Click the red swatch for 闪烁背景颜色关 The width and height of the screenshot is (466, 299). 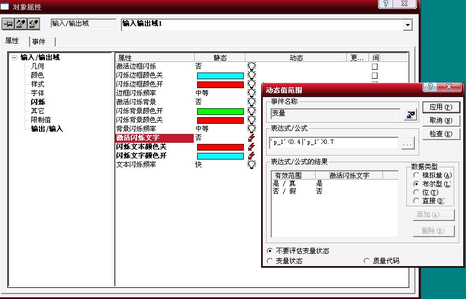tap(220, 120)
